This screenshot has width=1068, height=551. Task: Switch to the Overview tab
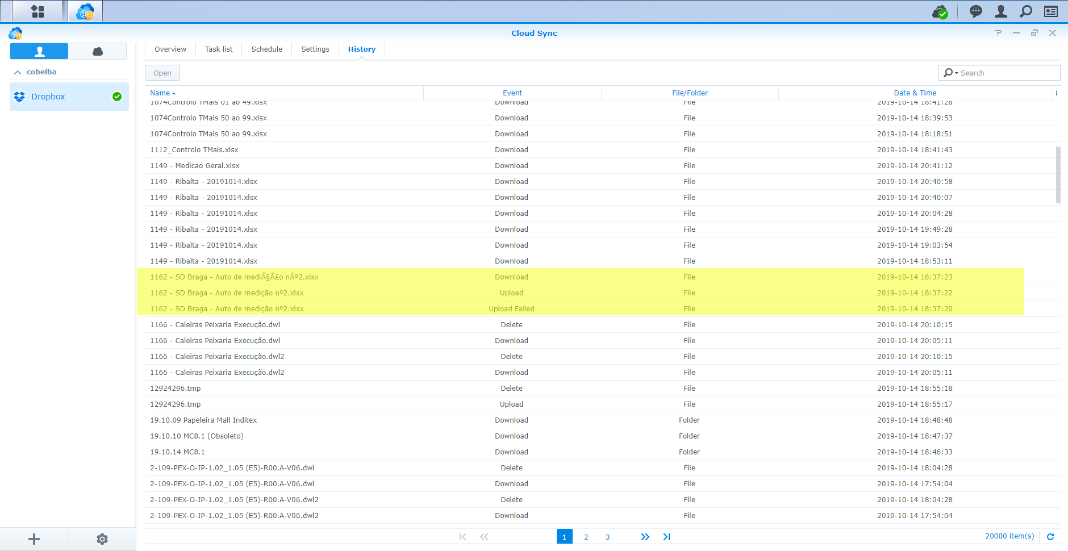click(170, 49)
